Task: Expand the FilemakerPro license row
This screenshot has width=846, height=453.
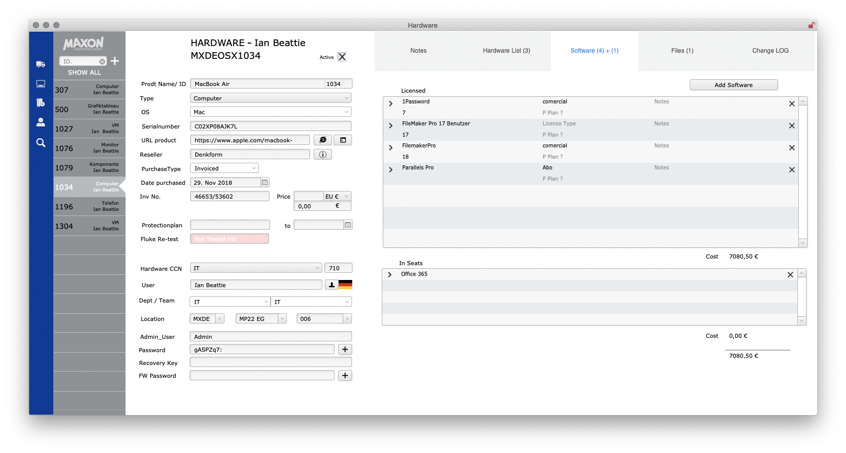Action: point(390,147)
